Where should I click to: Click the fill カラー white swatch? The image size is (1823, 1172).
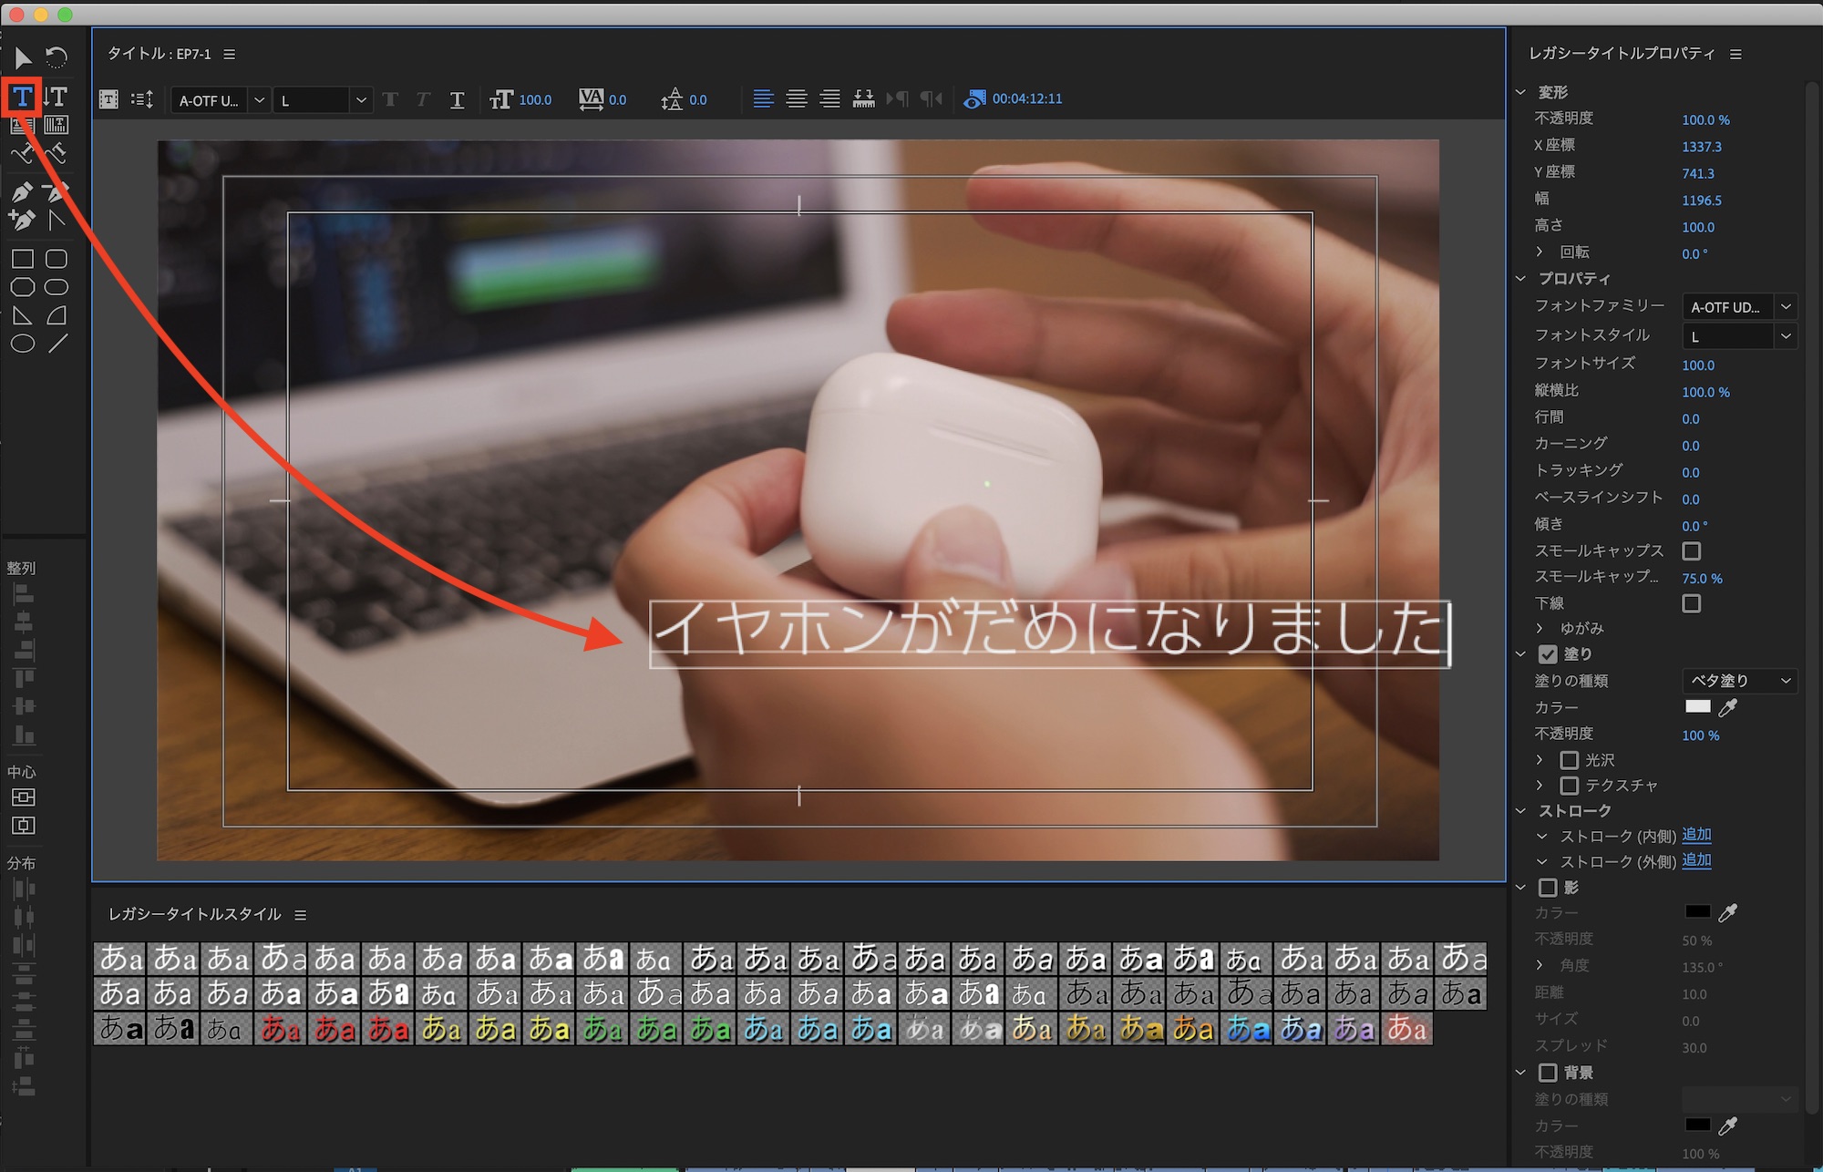(x=1697, y=706)
